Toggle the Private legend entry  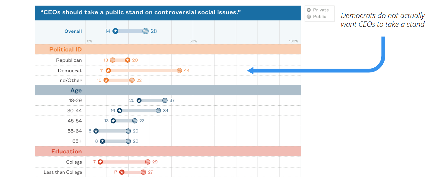coord(318,10)
